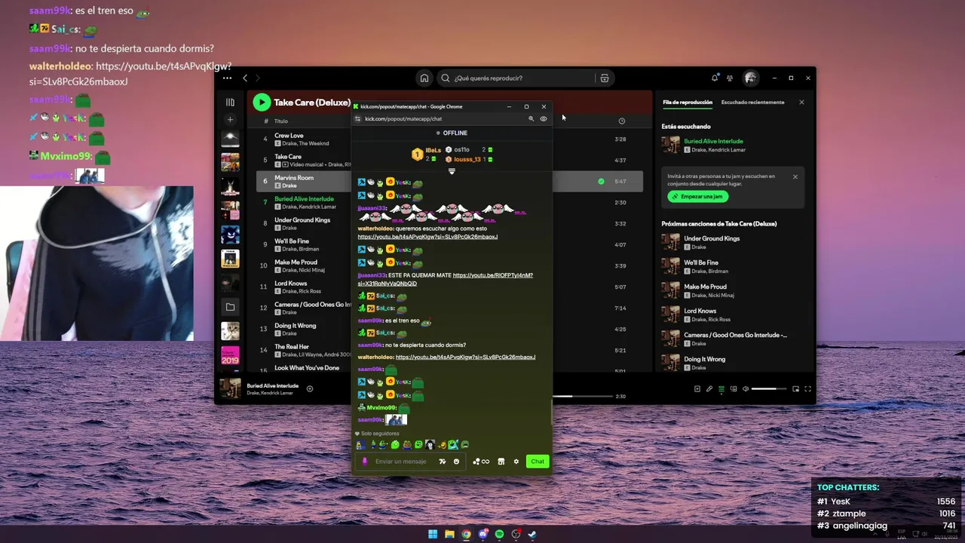Screen dimensions: 965x543
Task: Open now-playing album cover thumbnail
Action: pyautogui.click(x=230, y=388)
